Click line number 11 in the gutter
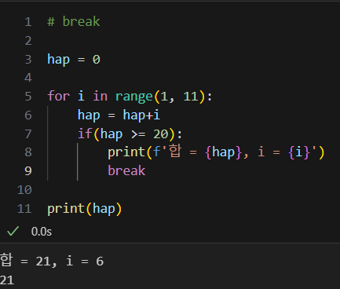This screenshot has width=340, height=289. [x=24, y=209]
